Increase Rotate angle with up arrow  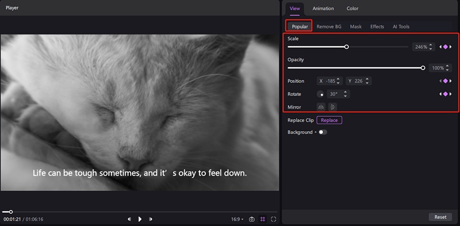(x=346, y=93)
